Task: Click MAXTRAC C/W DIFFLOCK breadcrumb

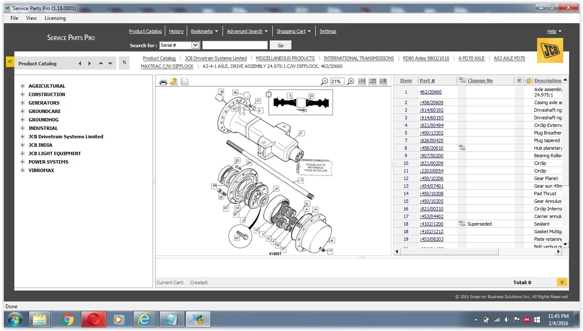Action: 167,66
